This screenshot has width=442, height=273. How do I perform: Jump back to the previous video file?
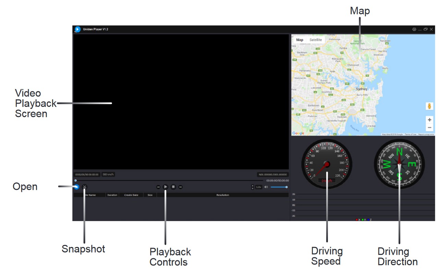tap(158, 187)
